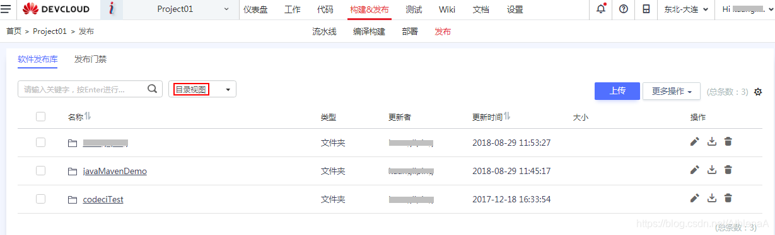Click the folder icon beside javaMavenDemo
The height and width of the screenshot is (235, 775).
[x=73, y=171]
